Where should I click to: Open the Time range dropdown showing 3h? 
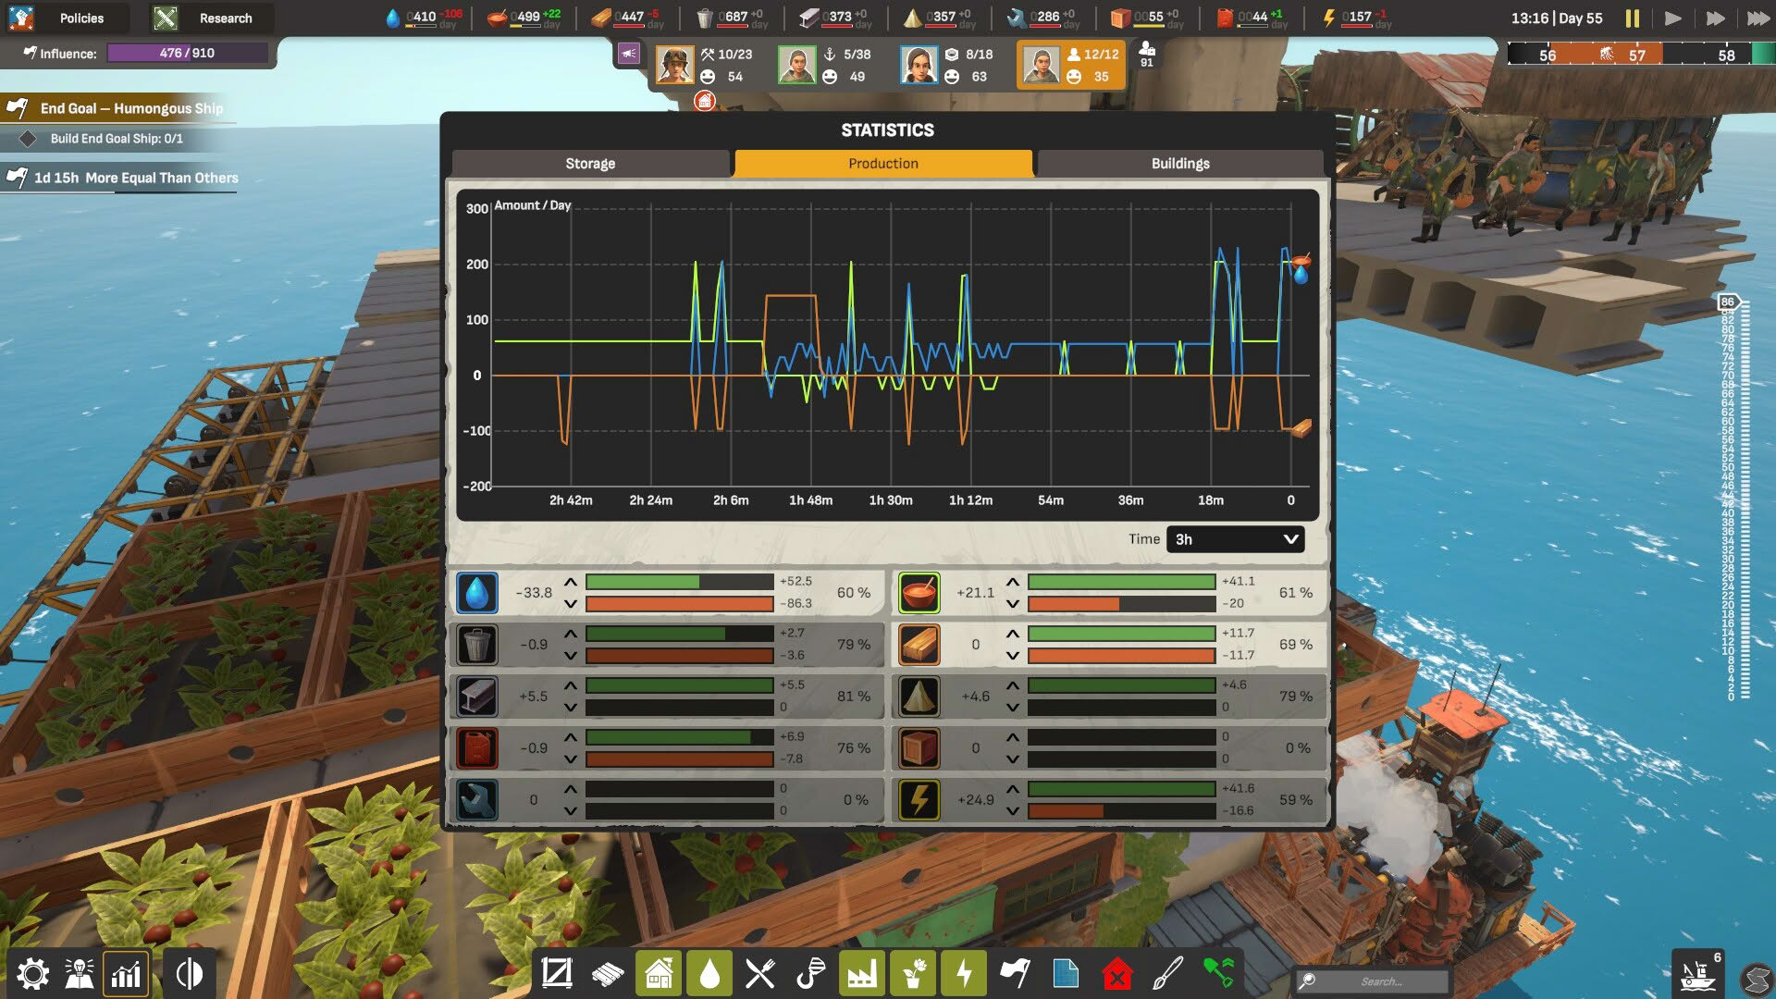point(1236,539)
